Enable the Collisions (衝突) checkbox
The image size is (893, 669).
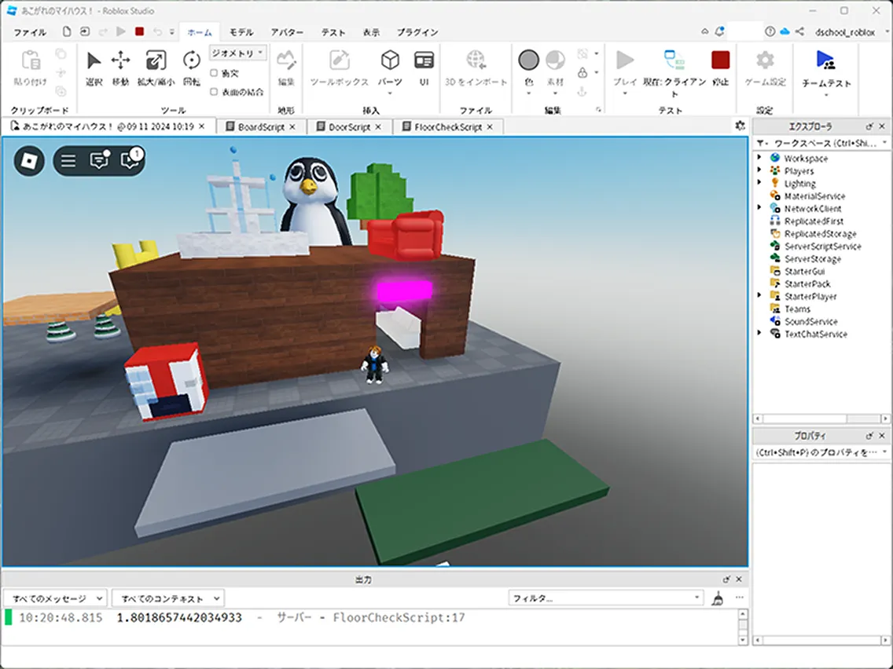point(215,73)
